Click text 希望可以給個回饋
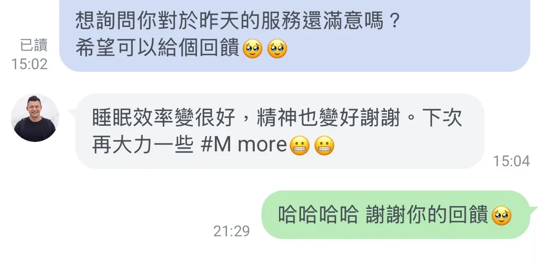 tap(157, 49)
